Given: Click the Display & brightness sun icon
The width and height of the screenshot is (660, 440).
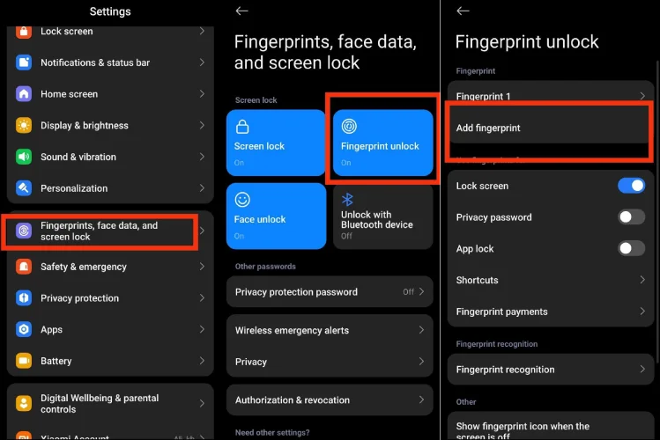Looking at the screenshot, I should pyautogui.click(x=24, y=126).
